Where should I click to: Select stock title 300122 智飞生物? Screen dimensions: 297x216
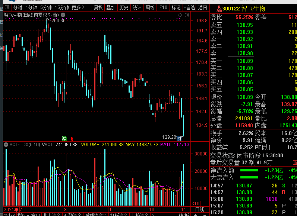coord(243,9)
